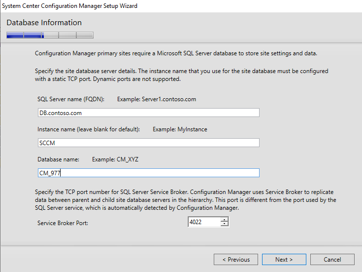Click the paragraph about static TCP port
The width and height of the screenshot is (362, 272).
coord(181,75)
